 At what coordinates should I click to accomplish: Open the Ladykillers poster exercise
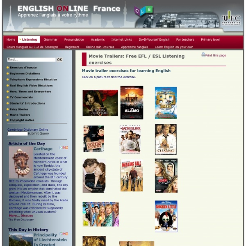point(130,139)
